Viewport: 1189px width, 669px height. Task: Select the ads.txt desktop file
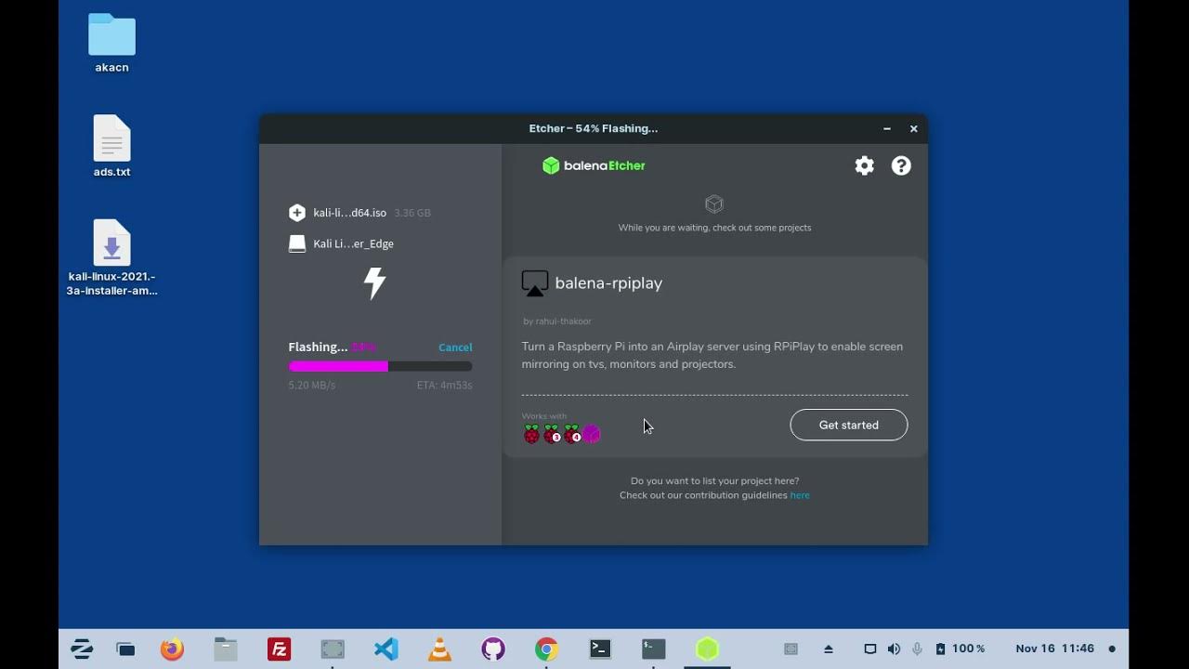[x=111, y=146]
